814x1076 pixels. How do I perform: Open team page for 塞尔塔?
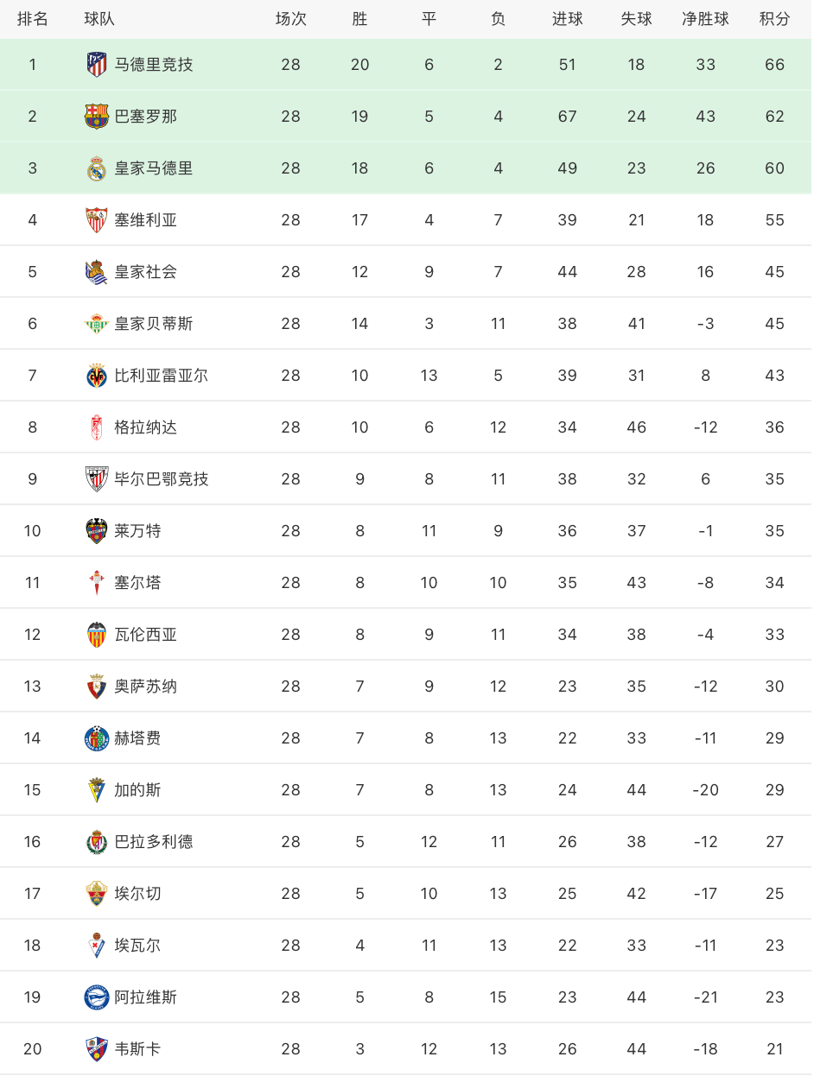(138, 582)
